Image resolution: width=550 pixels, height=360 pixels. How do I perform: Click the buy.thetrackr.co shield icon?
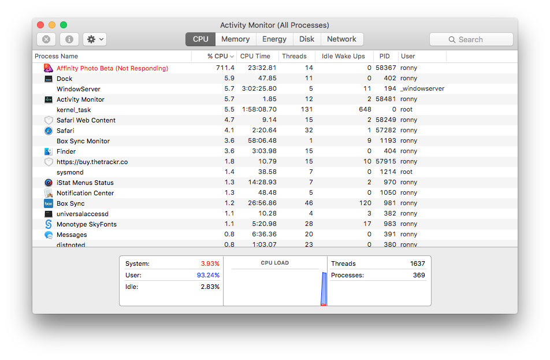click(49, 162)
